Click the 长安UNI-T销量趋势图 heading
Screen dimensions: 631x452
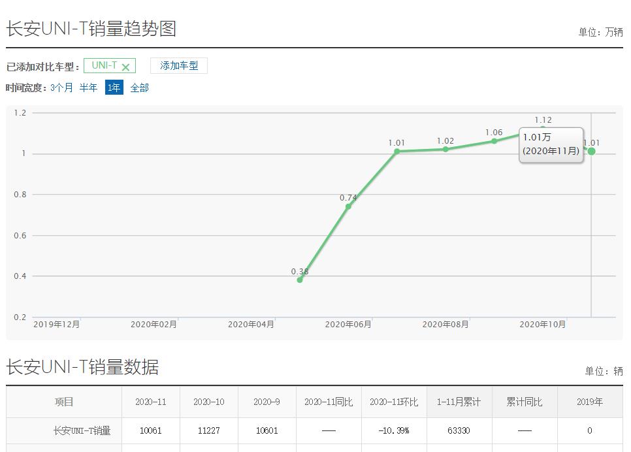click(91, 29)
